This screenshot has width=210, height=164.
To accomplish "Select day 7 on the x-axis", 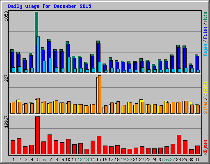I will [x=50, y=159].
